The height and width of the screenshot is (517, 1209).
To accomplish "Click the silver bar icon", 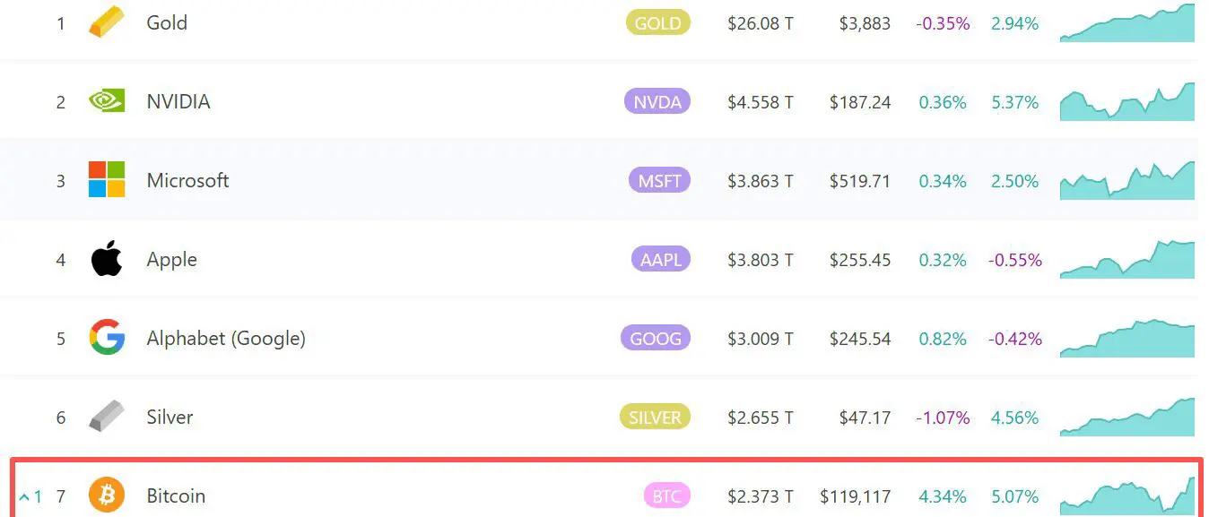I will coord(107,417).
